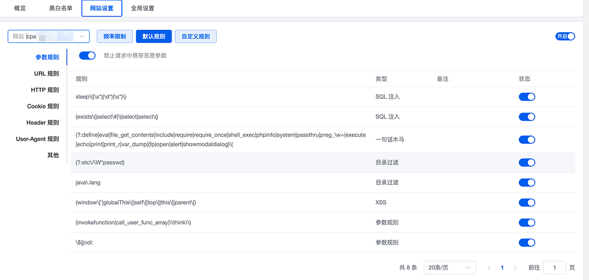
Task: Toggle the etc passwd 目录过滤 rule switch
Action: point(527,162)
